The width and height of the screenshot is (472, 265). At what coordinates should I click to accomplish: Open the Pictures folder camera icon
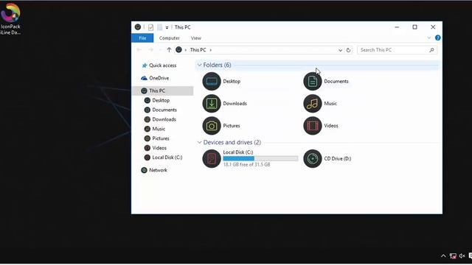[212, 126]
